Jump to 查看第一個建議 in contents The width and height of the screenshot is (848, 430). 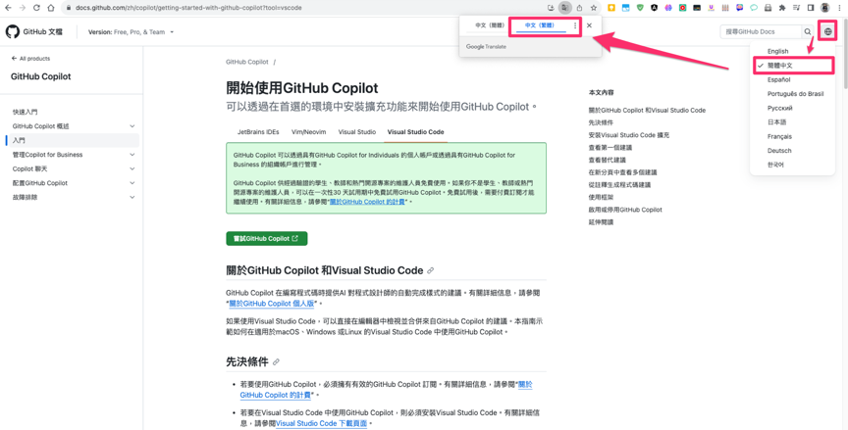(x=610, y=147)
